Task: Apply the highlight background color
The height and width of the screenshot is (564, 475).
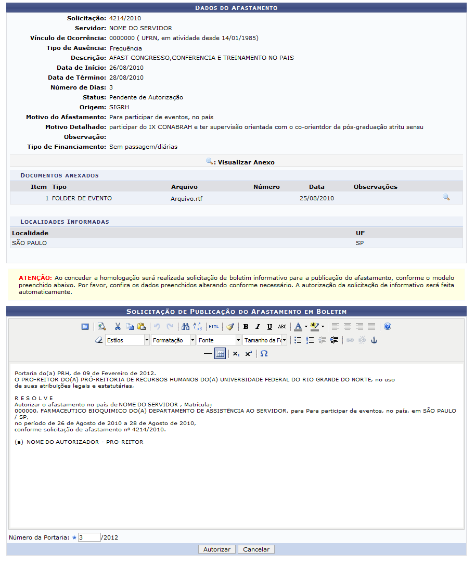Action: 315,327
